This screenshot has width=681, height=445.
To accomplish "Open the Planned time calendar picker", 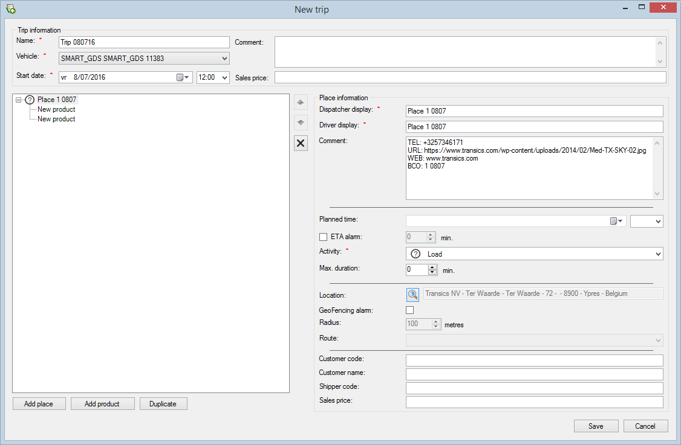I will pyautogui.click(x=616, y=222).
